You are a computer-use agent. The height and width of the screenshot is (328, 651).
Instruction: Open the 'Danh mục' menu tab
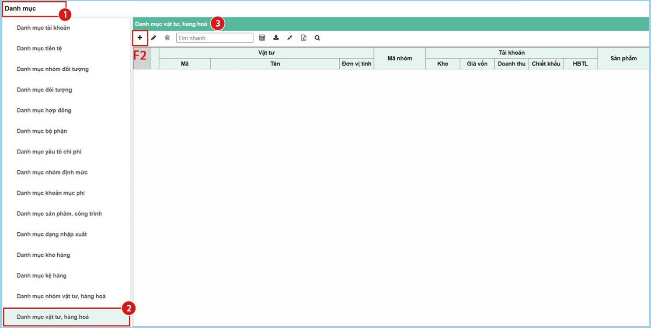21,9
